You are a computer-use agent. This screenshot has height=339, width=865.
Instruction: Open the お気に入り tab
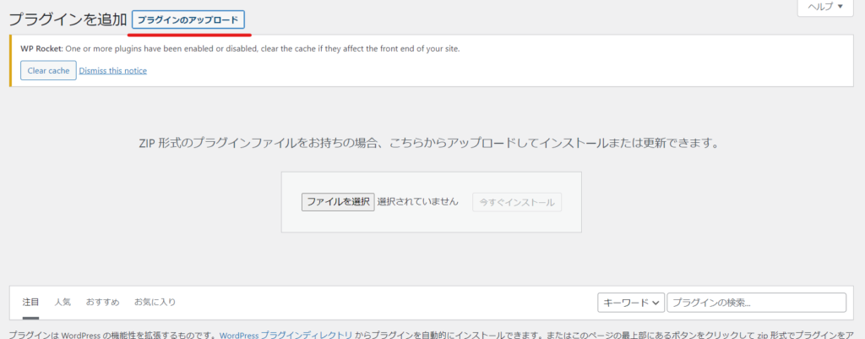click(155, 302)
